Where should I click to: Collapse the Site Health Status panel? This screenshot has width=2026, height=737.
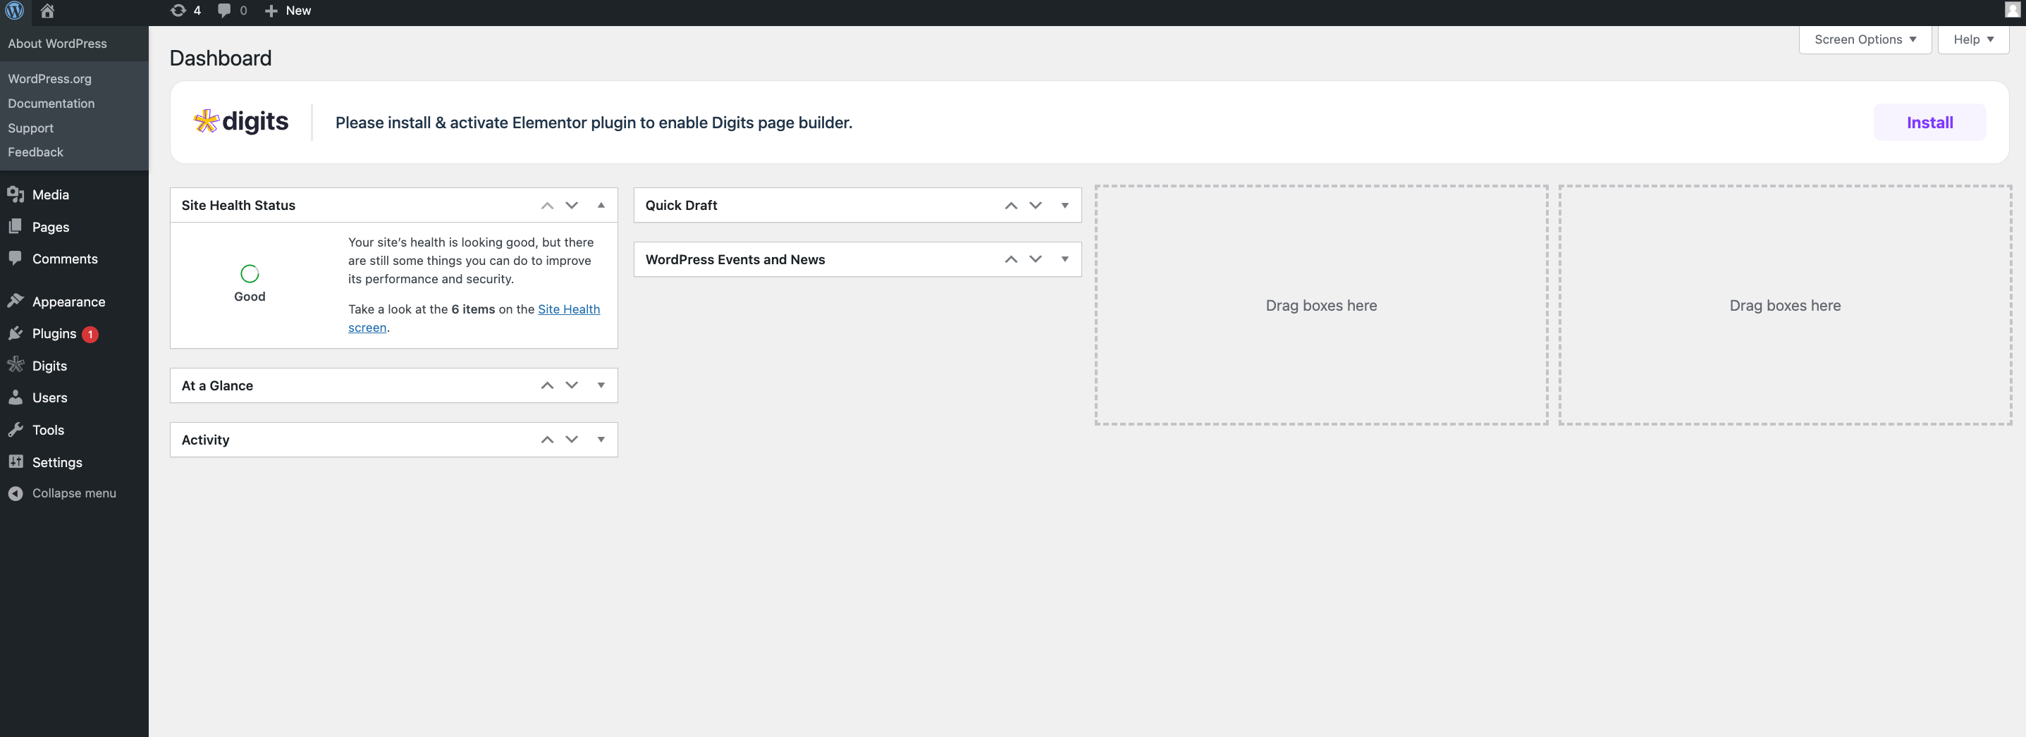pos(601,205)
